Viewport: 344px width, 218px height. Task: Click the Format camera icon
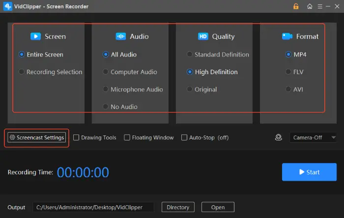click(x=287, y=36)
